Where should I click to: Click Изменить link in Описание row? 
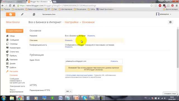coord(69,40)
